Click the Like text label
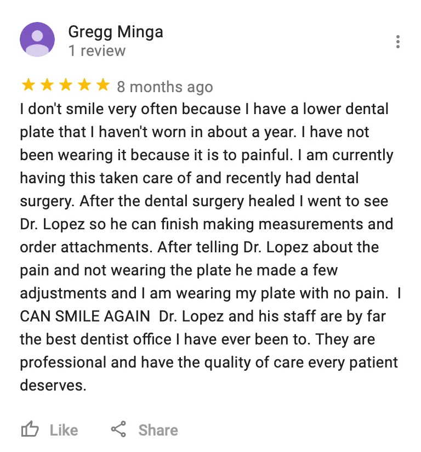 click(x=64, y=431)
